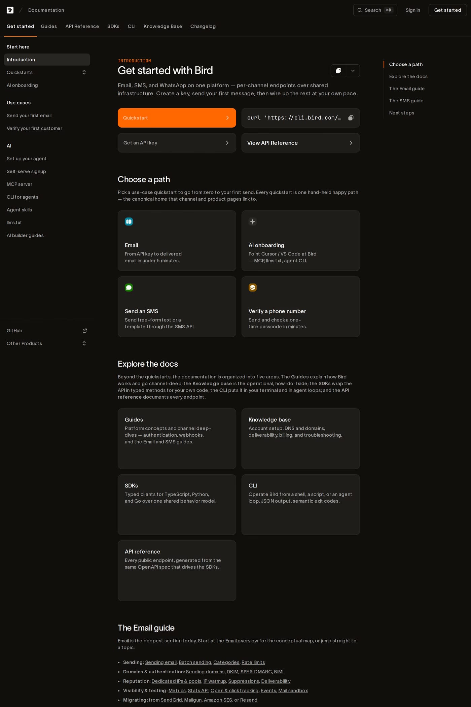The image size is (471, 707).
Task: Select Introduction in the sidebar
Action: tap(47, 60)
